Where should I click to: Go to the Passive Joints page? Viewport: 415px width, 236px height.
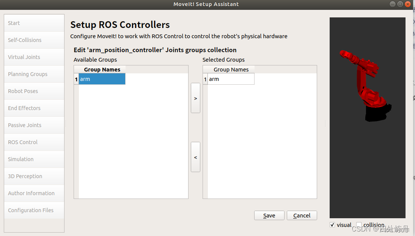click(34, 125)
